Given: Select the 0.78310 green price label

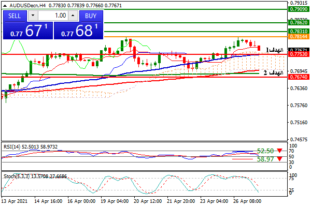Looking at the screenshot, I should click(x=299, y=31).
